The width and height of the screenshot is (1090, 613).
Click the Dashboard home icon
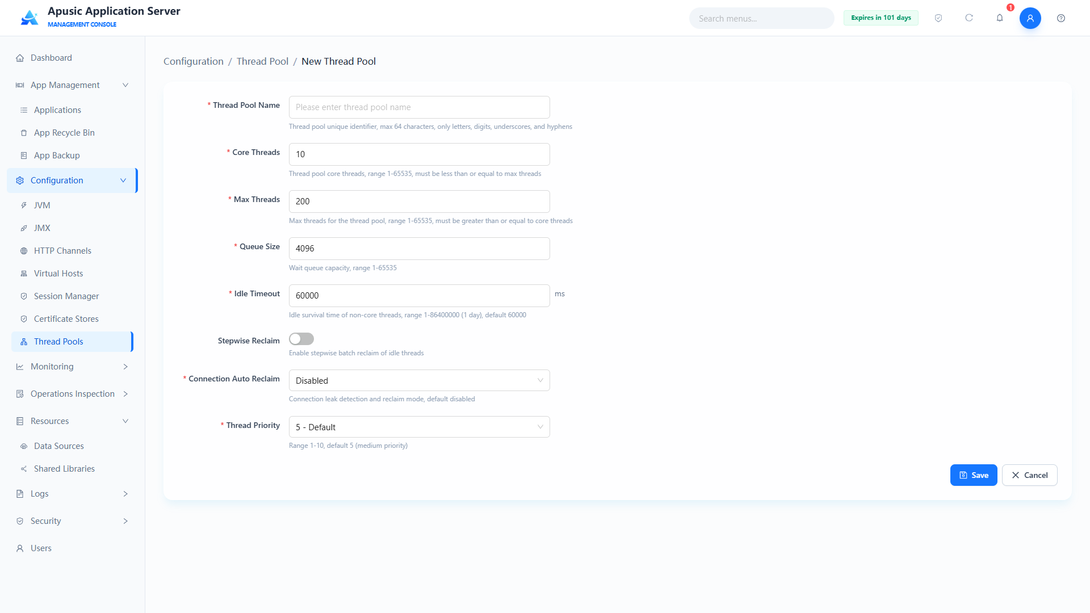(20, 58)
